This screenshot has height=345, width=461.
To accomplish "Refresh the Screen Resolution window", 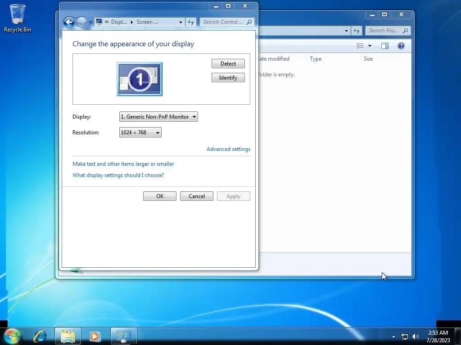I will tap(191, 22).
